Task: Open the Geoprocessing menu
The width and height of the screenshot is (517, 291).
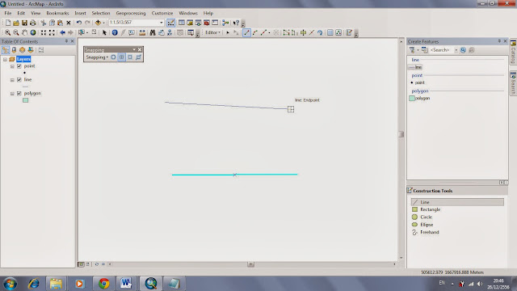Action: [x=131, y=13]
